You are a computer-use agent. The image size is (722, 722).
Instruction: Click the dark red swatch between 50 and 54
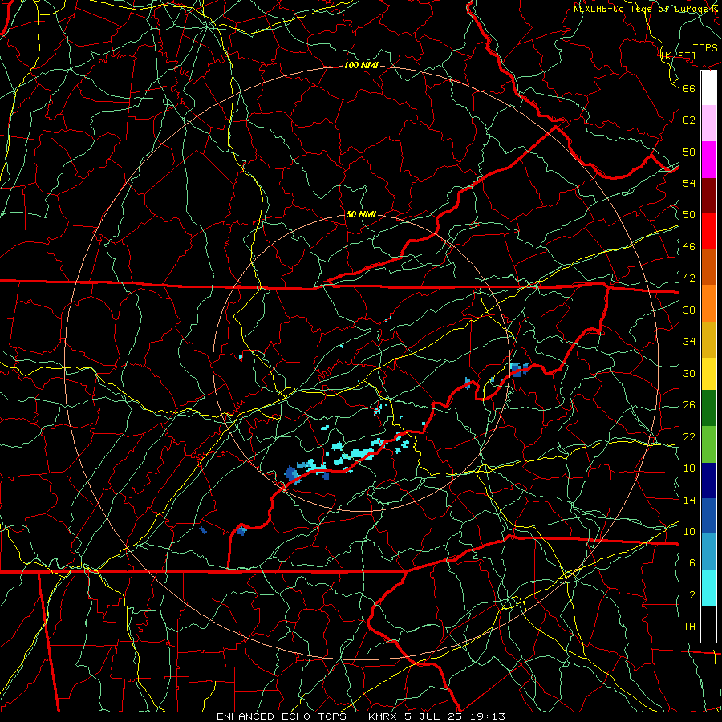point(708,196)
